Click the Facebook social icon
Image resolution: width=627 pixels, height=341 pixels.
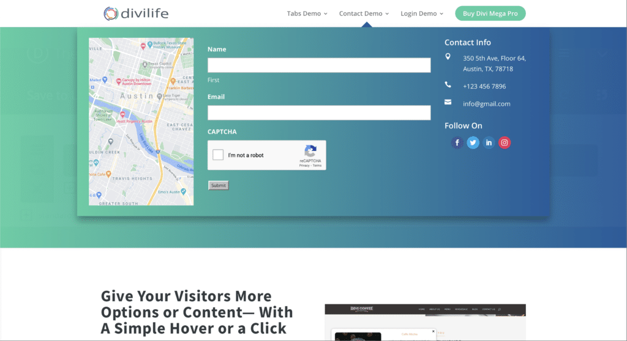click(x=457, y=143)
